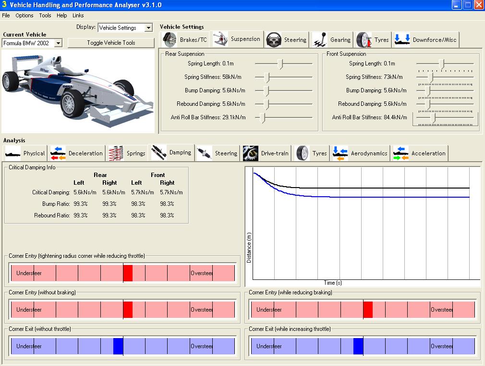Open the File menu

click(6, 15)
